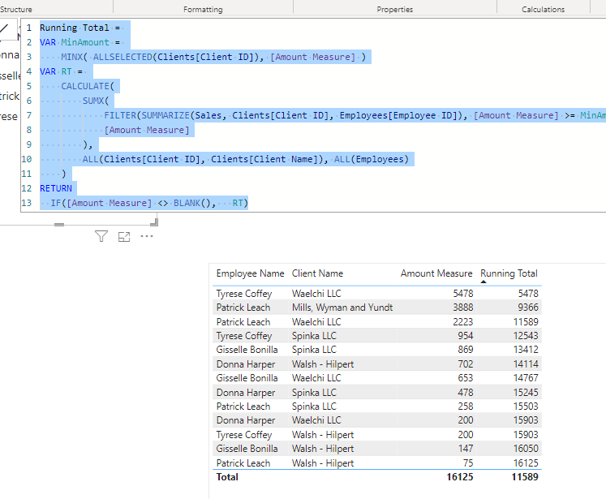This screenshot has height=499, width=606.
Task: Click the SUMX( line in editor
Action: tap(96, 101)
